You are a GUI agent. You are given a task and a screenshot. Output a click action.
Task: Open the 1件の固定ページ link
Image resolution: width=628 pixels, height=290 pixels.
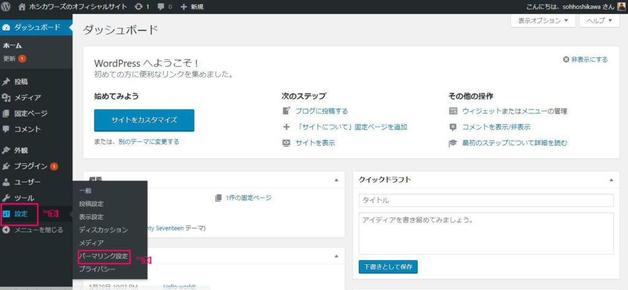[249, 198]
